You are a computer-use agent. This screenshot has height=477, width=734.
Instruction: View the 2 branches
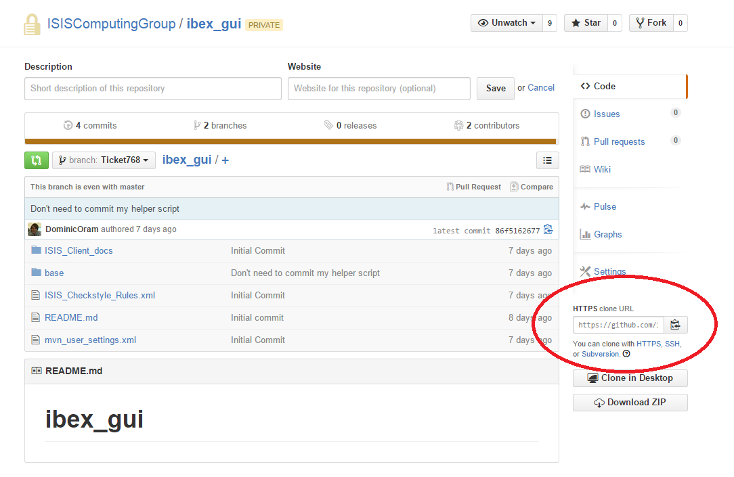(220, 125)
